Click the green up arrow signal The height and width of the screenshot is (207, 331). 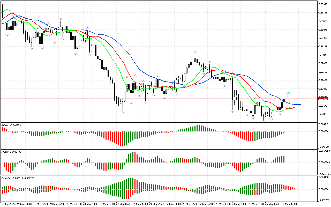click(288, 94)
